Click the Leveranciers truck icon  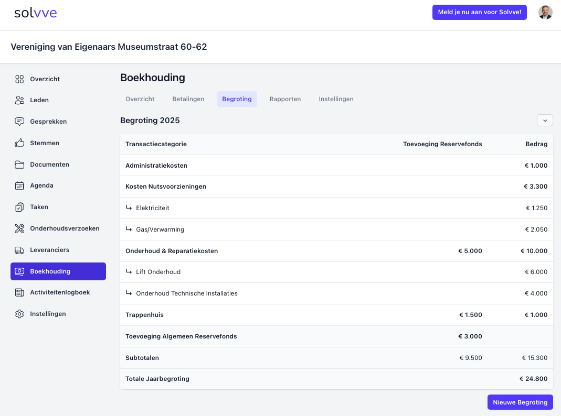tap(19, 250)
